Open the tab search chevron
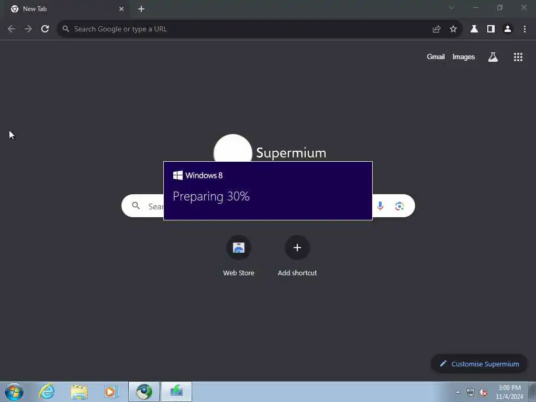 pyautogui.click(x=452, y=7)
